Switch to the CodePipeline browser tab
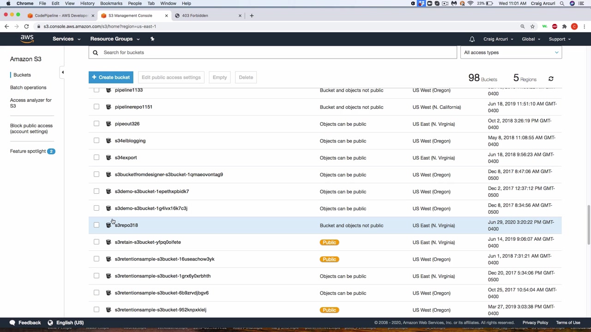Screen dimensions: 591x332 click(60, 16)
